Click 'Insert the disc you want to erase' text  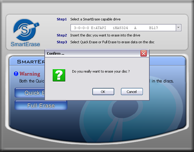(105, 35)
